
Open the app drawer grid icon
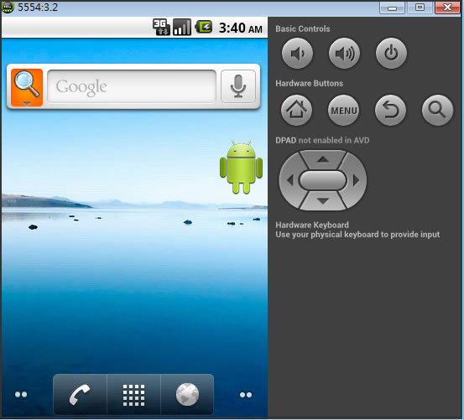tap(133, 395)
